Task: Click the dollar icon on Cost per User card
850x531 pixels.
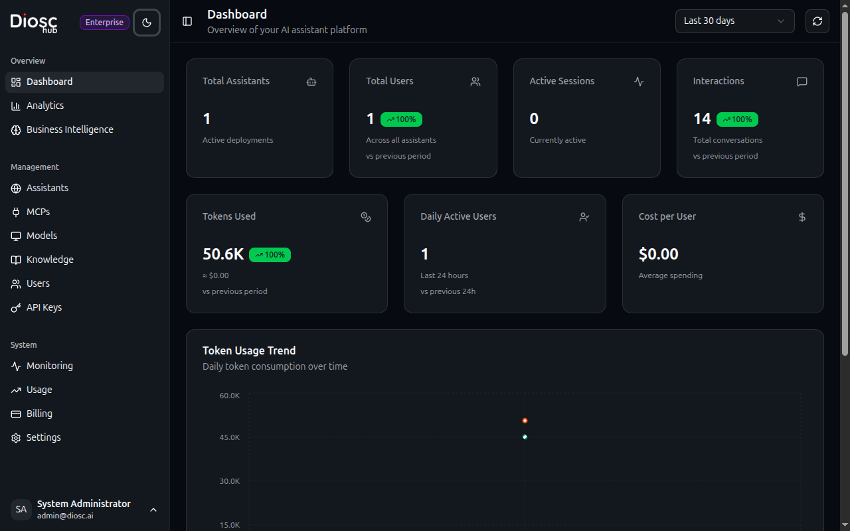Action: [x=802, y=216]
